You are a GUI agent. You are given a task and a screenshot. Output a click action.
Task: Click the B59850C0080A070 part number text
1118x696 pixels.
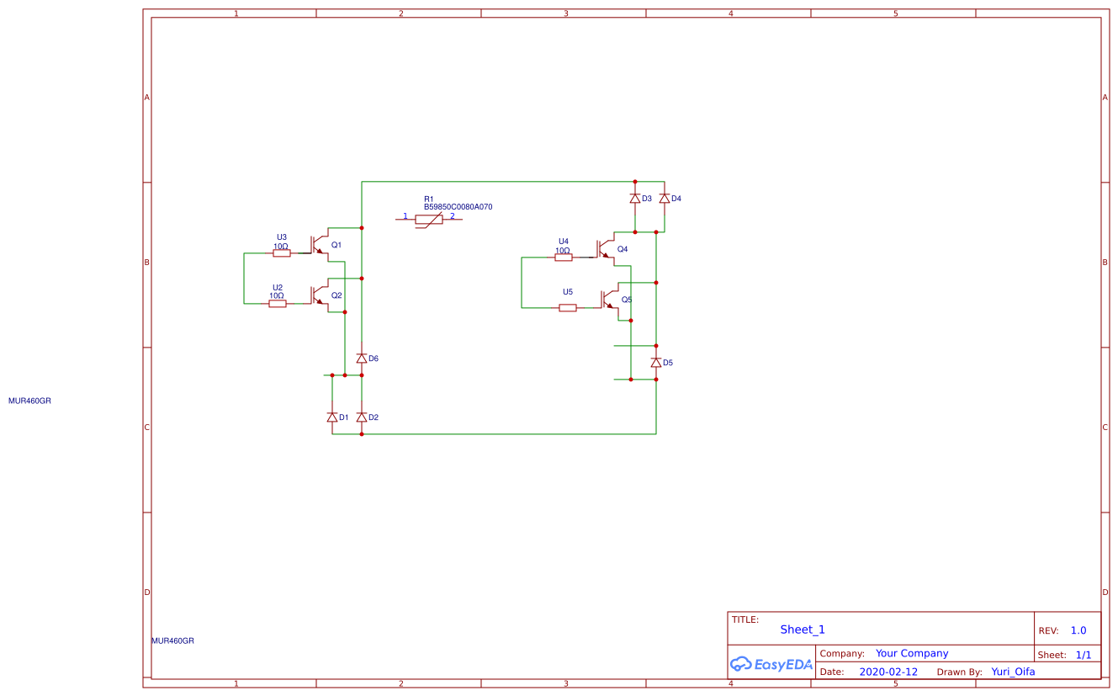[x=458, y=205]
